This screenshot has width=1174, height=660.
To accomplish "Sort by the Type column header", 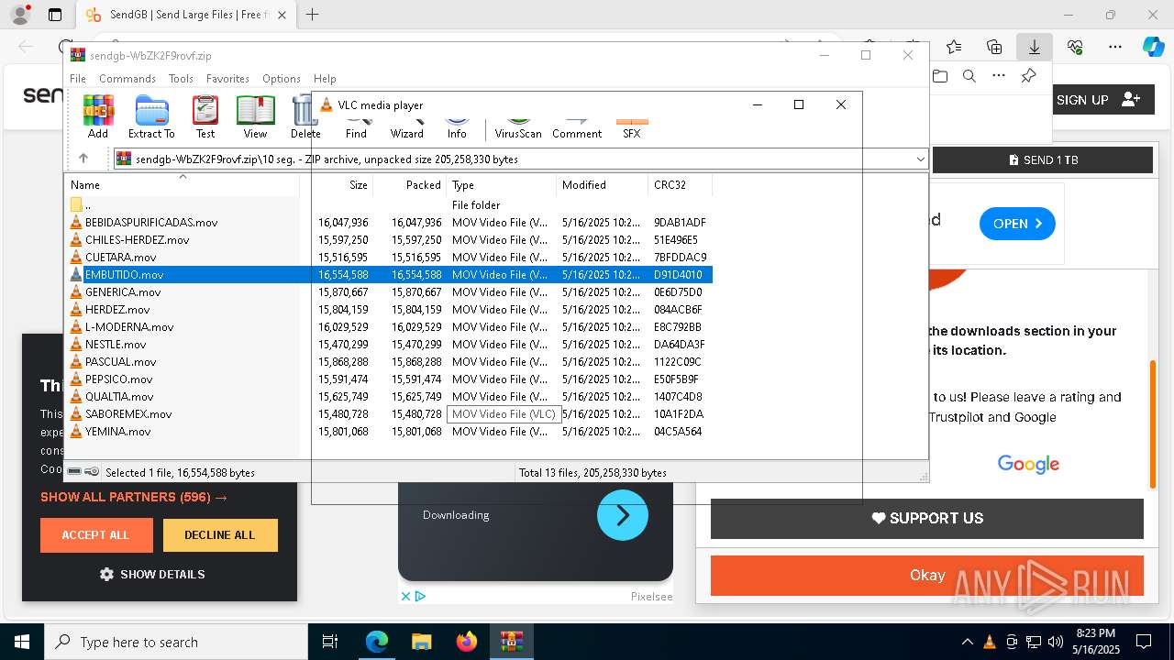I will point(502,184).
